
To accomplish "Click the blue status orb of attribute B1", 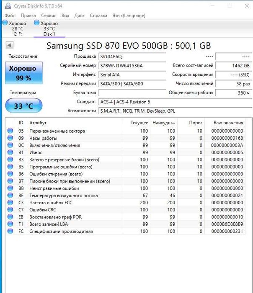I will (x=10, y=152).
